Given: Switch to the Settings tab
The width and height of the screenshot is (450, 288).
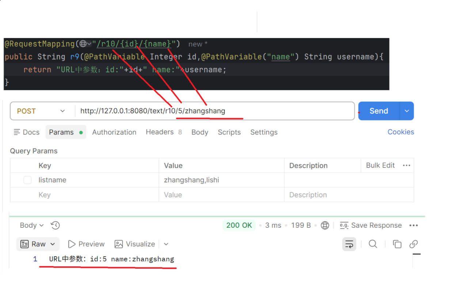Looking at the screenshot, I should 264,132.
